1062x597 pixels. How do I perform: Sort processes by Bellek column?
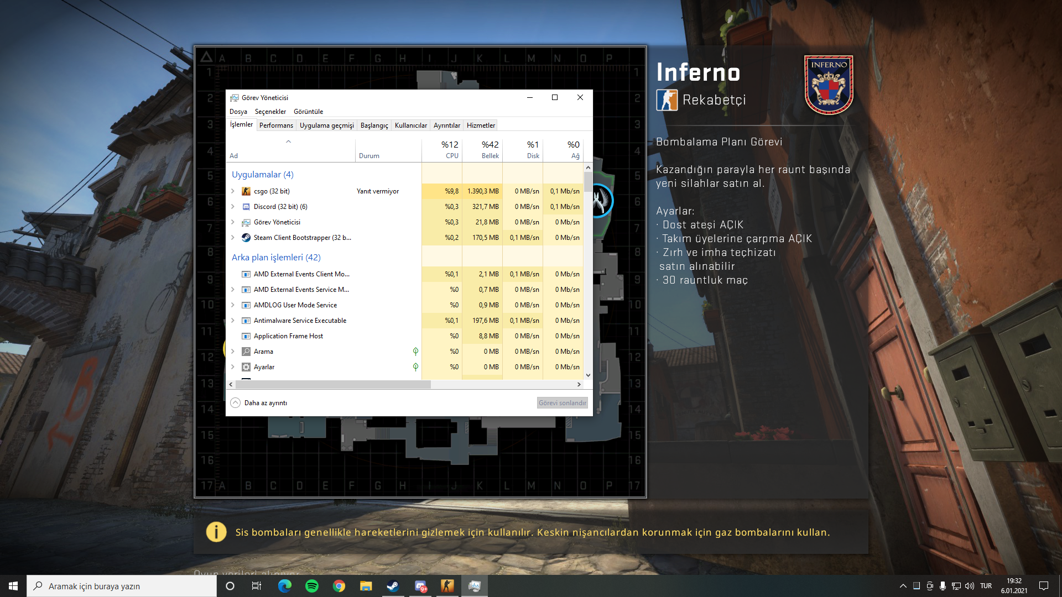tap(482, 150)
